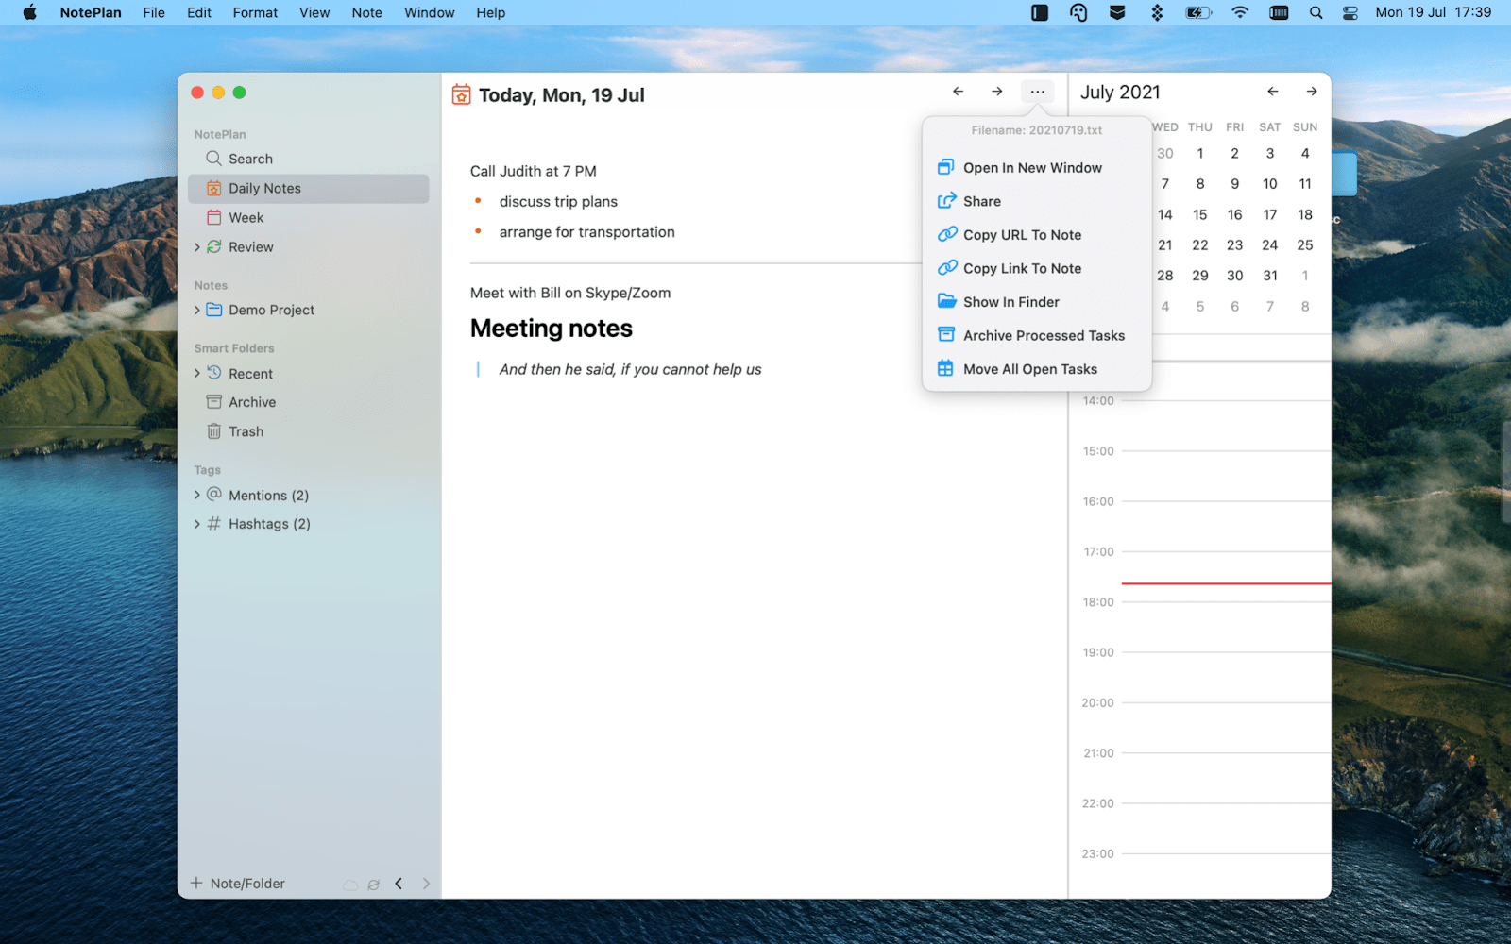Viewport: 1511px width, 944px height.
Task: Expand the Review item in sidebar
Action: coord(197,247)
